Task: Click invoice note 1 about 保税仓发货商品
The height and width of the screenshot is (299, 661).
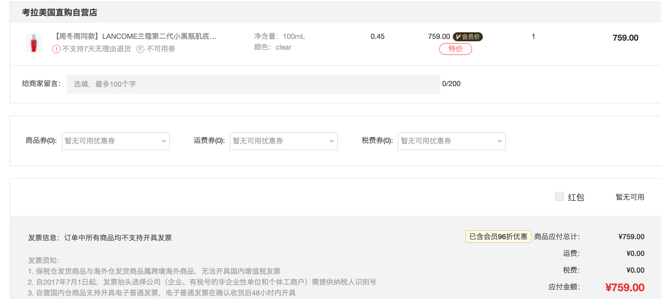Action: click(x=154, y=271)
